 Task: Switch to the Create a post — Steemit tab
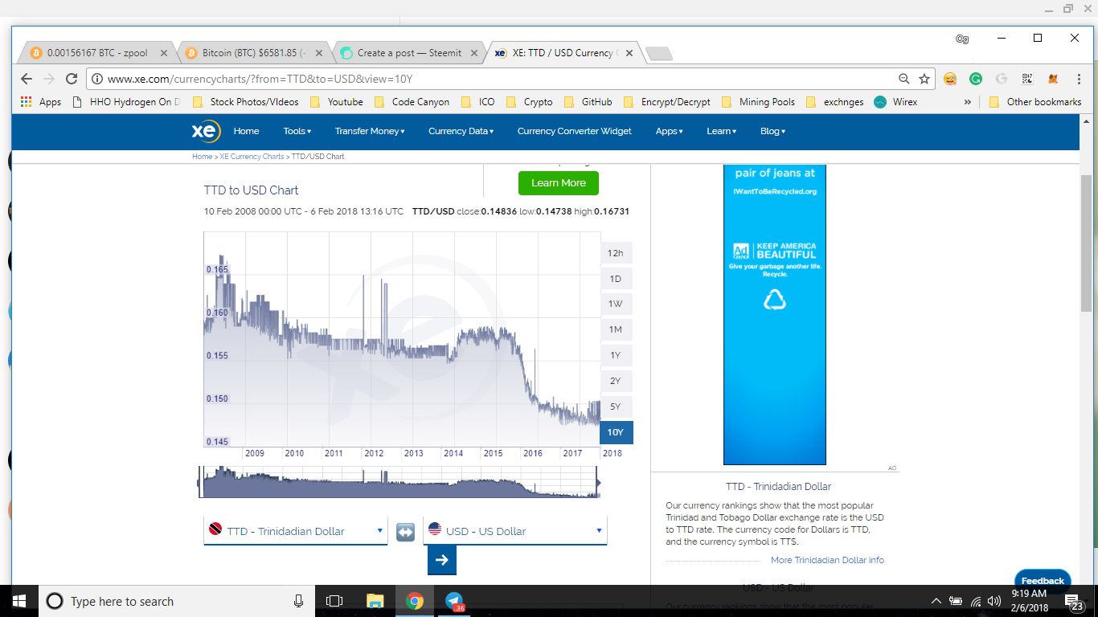tap(408, 53)
